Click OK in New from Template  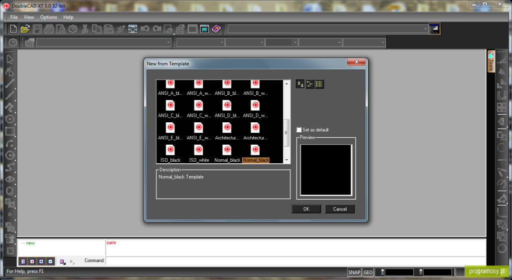306,209
